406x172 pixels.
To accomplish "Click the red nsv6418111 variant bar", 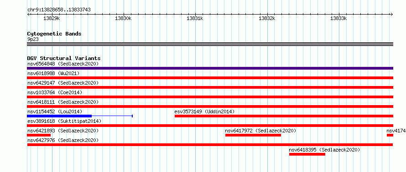I will pos(210,106).
